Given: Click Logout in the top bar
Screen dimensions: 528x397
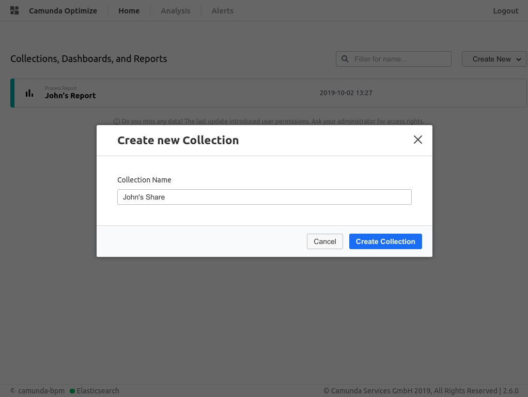Looking at the screenshot, I should coord(505,10).
